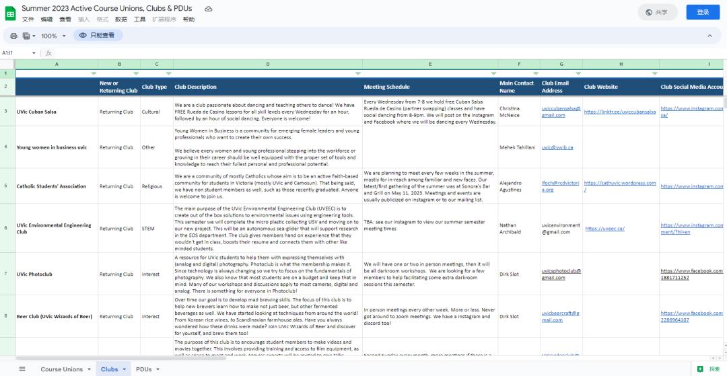Open the Explore (探索) panel button
The height and width of the screenshot is (376, 727).
click(709, 369)
